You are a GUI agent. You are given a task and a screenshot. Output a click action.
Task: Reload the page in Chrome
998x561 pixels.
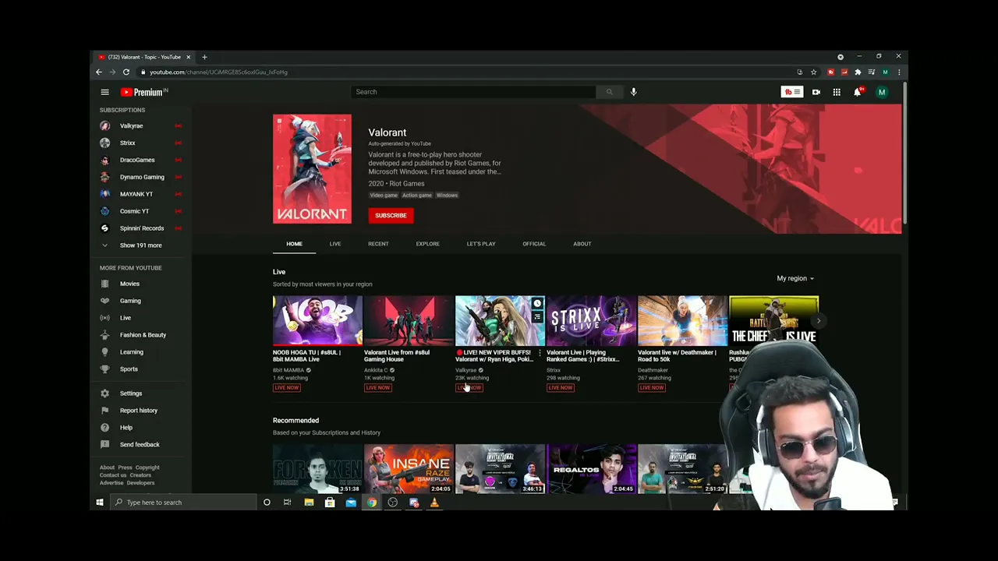126,72
